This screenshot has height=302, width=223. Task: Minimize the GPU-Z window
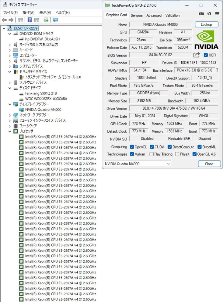tap(187, 5)
